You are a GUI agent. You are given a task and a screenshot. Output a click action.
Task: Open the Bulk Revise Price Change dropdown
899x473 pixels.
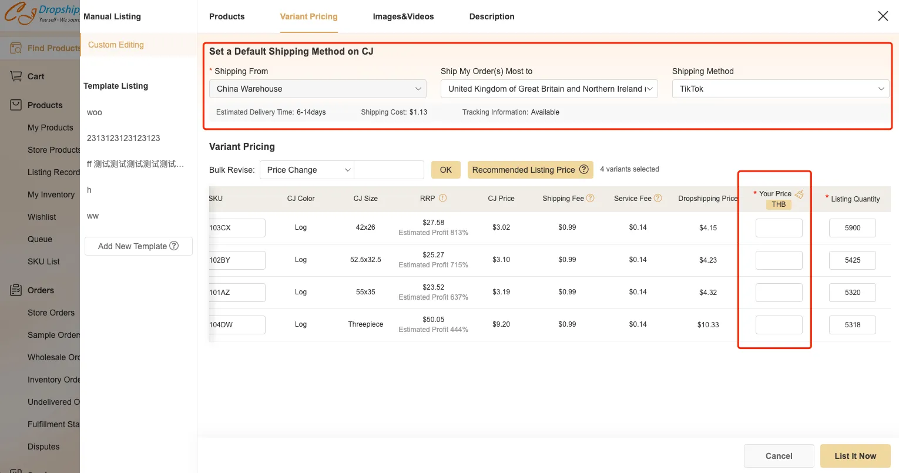point(306,170)
